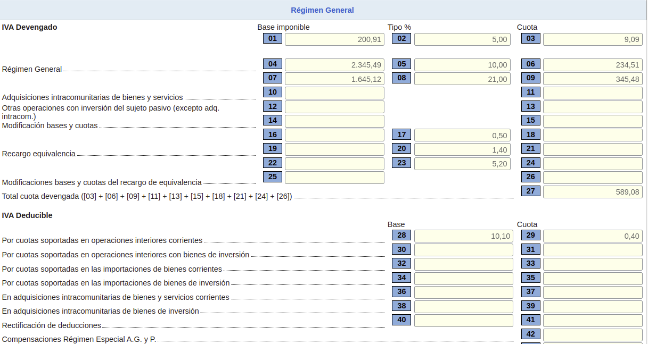The height and width of the screenshot is (344, 648).
Task: Click empty field 14 for Modificación bases
Action: 334,121
